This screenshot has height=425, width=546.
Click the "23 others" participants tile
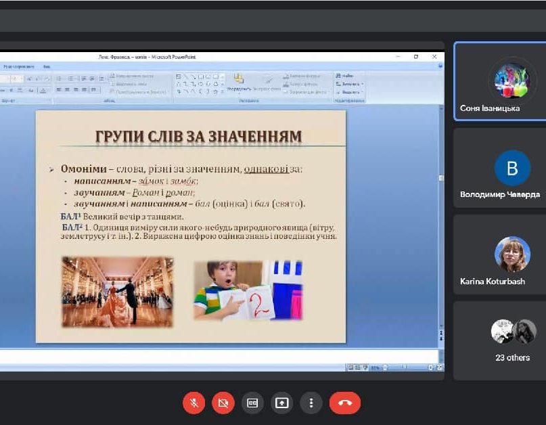499,340
